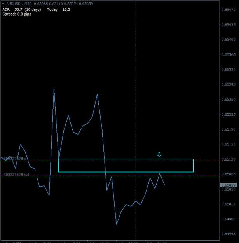
Task: Click price scale value 0.65085
Action: tap(228, 174)
